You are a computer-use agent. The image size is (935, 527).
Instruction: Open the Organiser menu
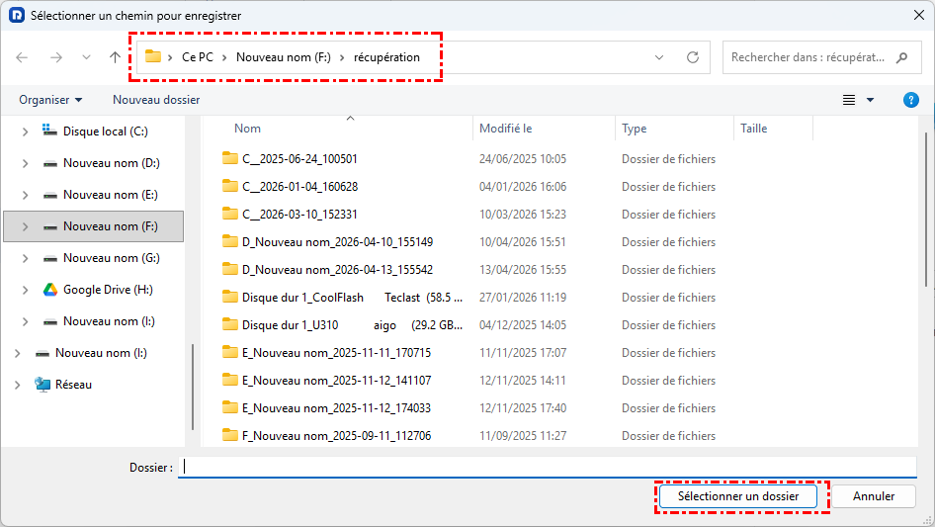coord(50,100)
